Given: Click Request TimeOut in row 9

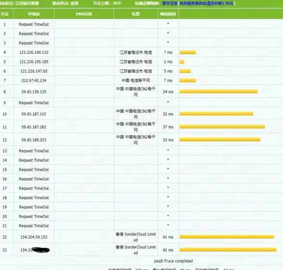Looking at the screenshot, I should (x=34, y=103).
